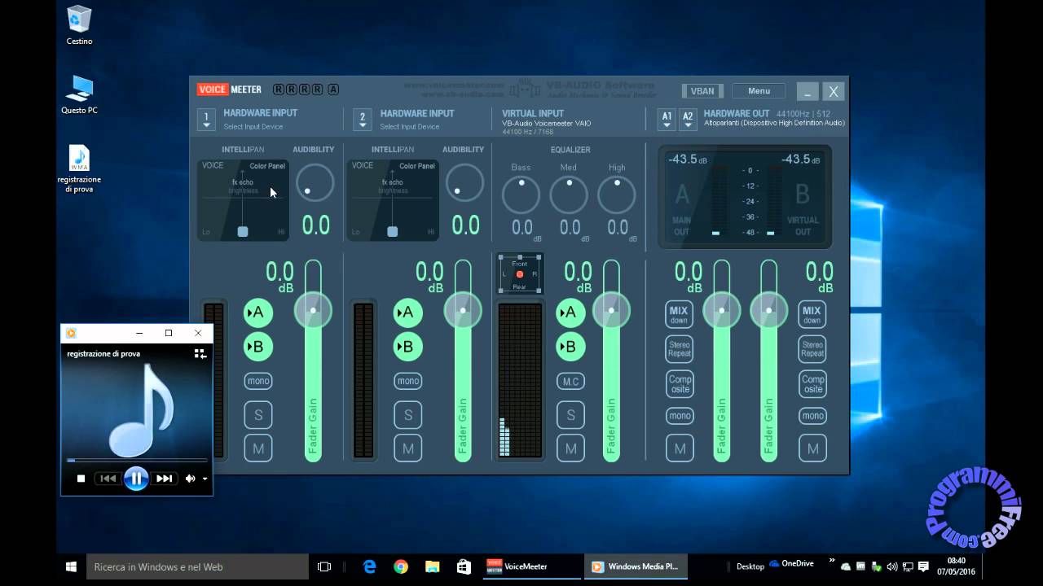The height and width of the screenshot is (586, 1043).
Task: Open Media Player volume dropdown arrow
Action: click(205, 479)
